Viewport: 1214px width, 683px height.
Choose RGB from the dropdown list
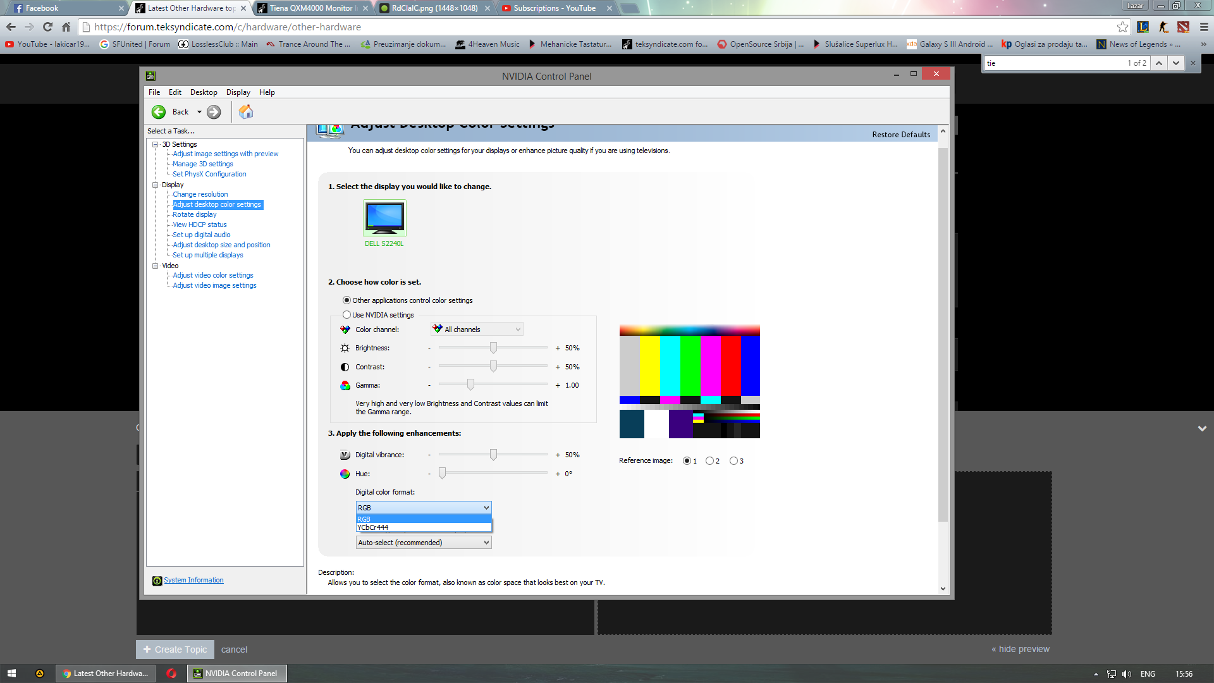coord(424,519)
